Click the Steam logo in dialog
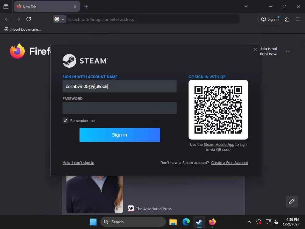Image resolution: width=305 pixels, height=229 pixels. (85, 61)
